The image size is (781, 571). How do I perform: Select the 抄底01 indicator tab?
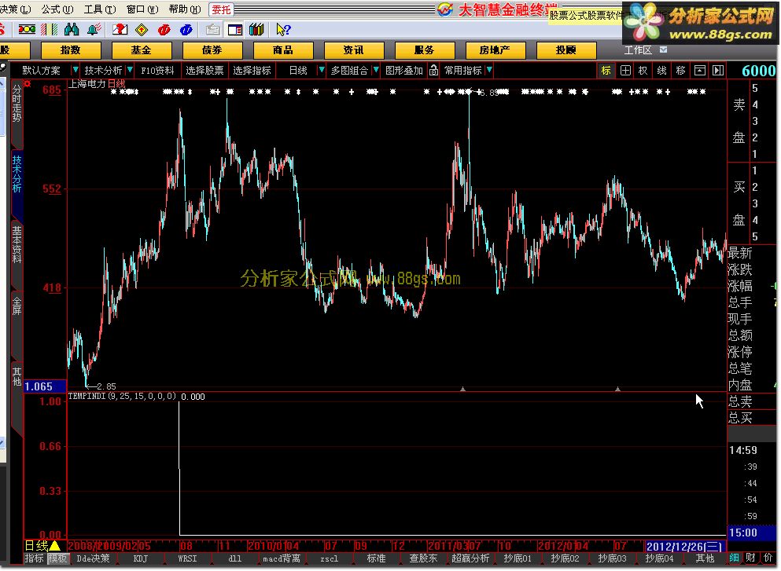click(518, 558)
